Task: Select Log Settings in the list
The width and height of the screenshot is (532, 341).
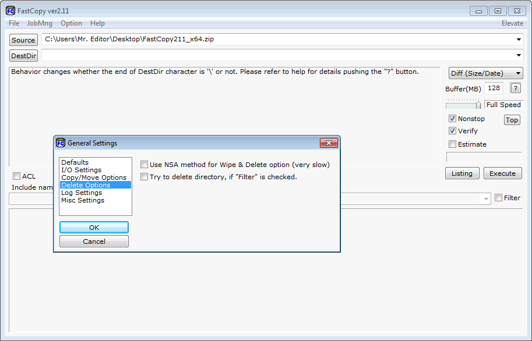Action: coord(96,193)
